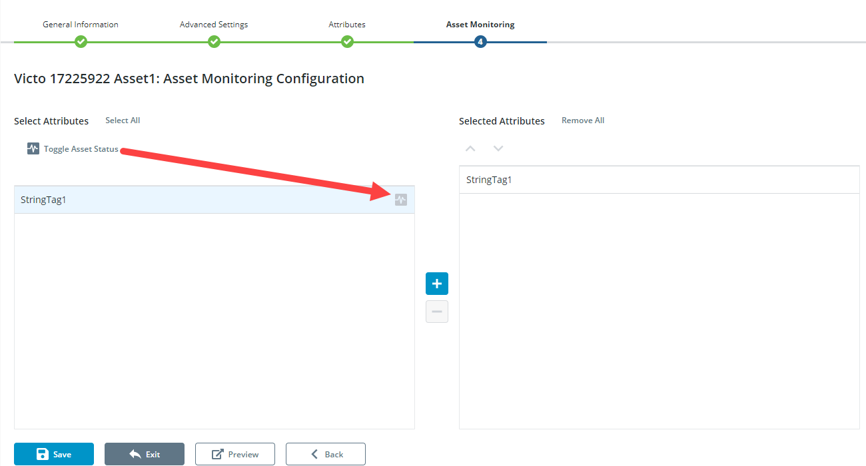Click the Toggle Asset Status heartbeat icon
Screen dimensions: 866x466
(33, 148)
